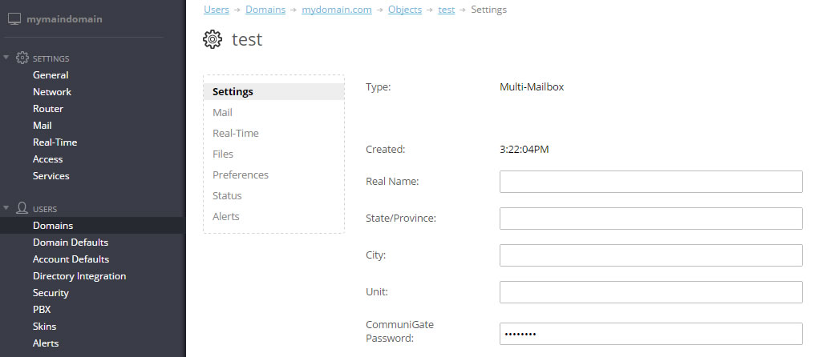
Task: Open the Mail tab in object panel
Action: (222, 112)
